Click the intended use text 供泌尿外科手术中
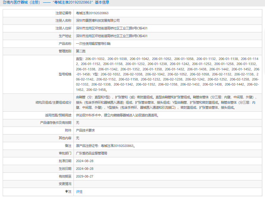The height and width of the screenshot is (198, 265). click(117, 115)
